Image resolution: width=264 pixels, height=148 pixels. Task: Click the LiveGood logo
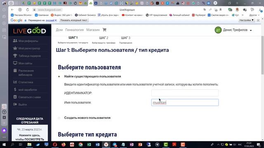[x=30, y=31]
